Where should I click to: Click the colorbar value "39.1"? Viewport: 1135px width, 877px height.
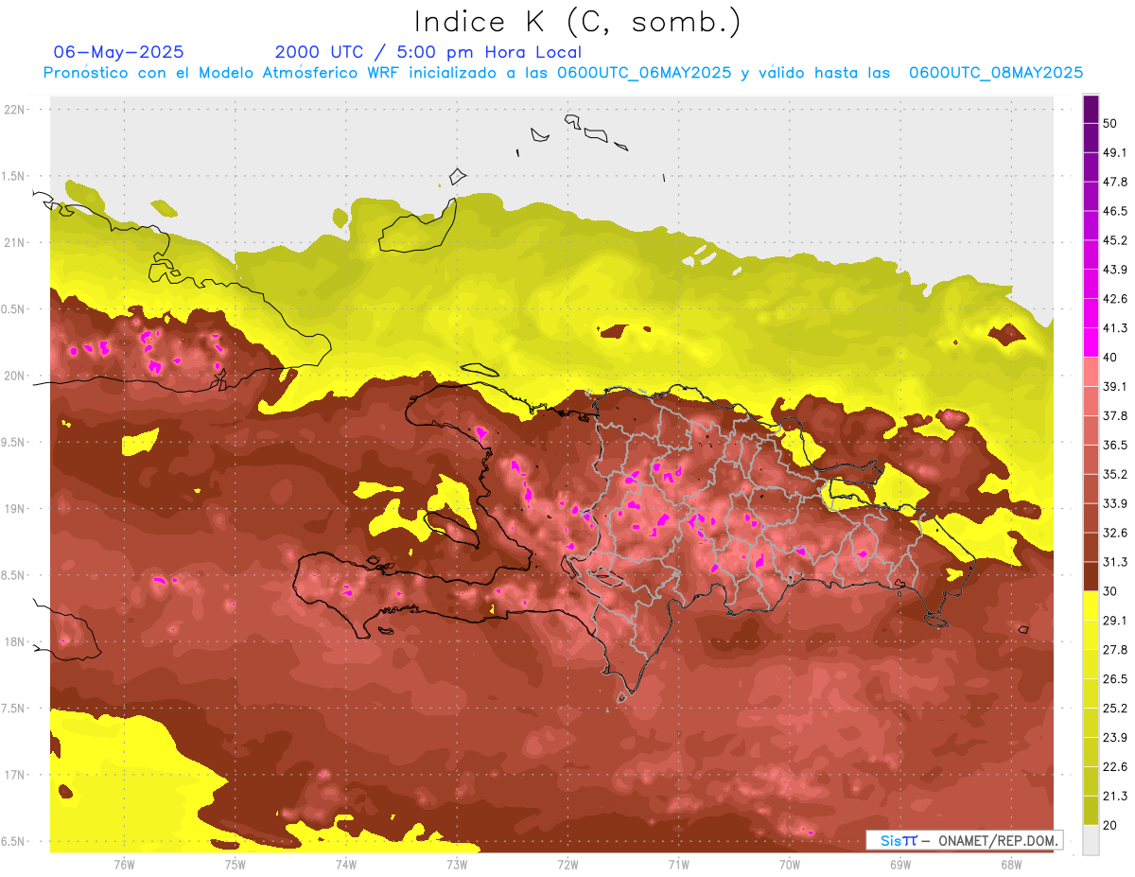click(1115, 386)
